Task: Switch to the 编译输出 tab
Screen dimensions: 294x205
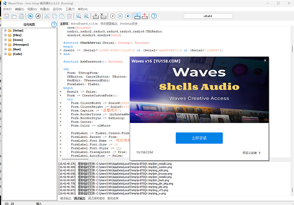Action: 66,198
